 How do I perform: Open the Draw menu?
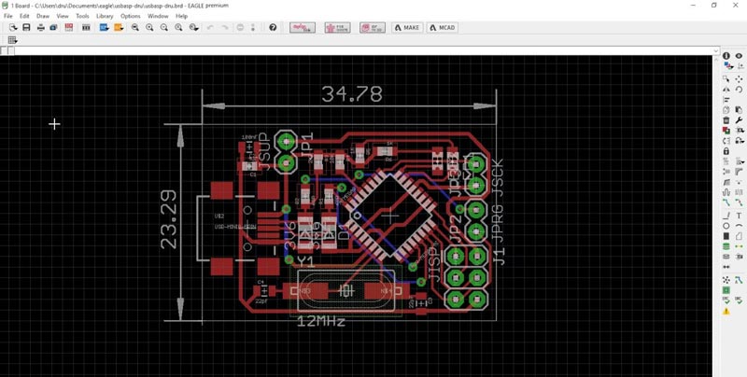43,16
